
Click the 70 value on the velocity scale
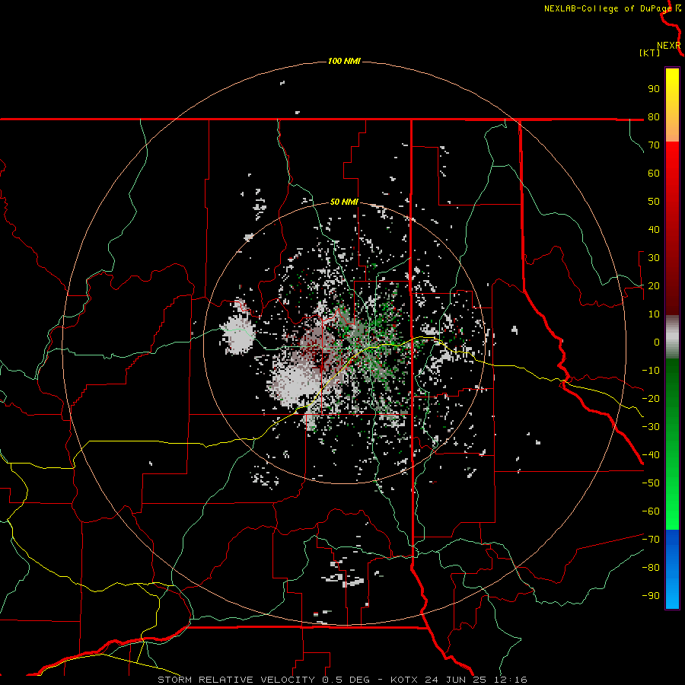click(654, 145)
